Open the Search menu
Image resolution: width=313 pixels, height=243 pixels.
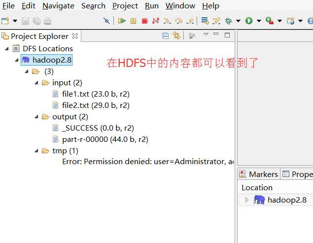(x=93, y=6)
